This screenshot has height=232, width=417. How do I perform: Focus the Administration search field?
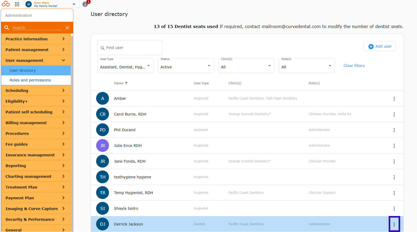(x=37, y=28)
